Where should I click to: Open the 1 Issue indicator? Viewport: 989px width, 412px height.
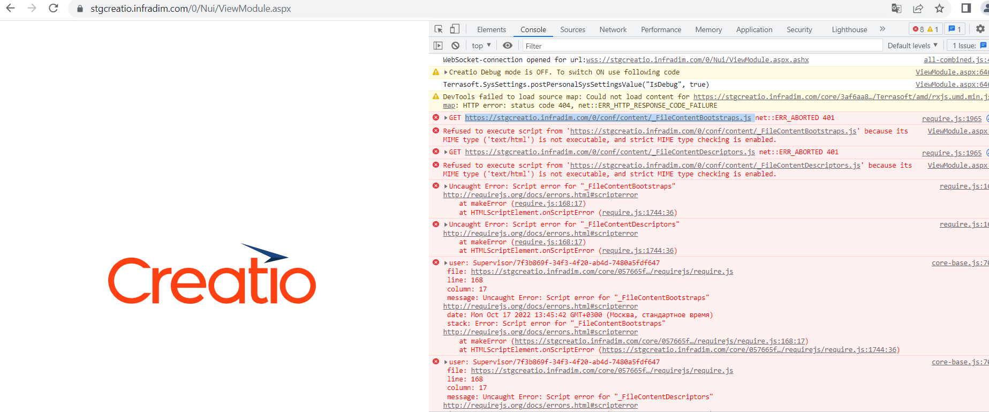pos(969,46)
